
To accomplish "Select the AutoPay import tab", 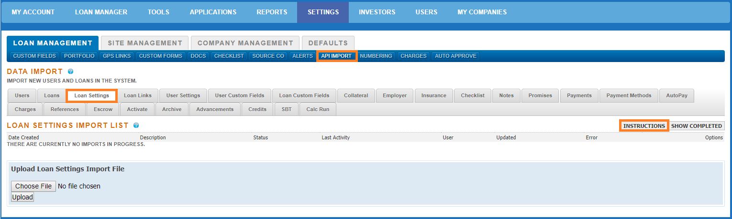I will click(x=677, y=95).
